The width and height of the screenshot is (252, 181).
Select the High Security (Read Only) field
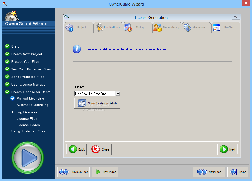[x=97, y=94]
